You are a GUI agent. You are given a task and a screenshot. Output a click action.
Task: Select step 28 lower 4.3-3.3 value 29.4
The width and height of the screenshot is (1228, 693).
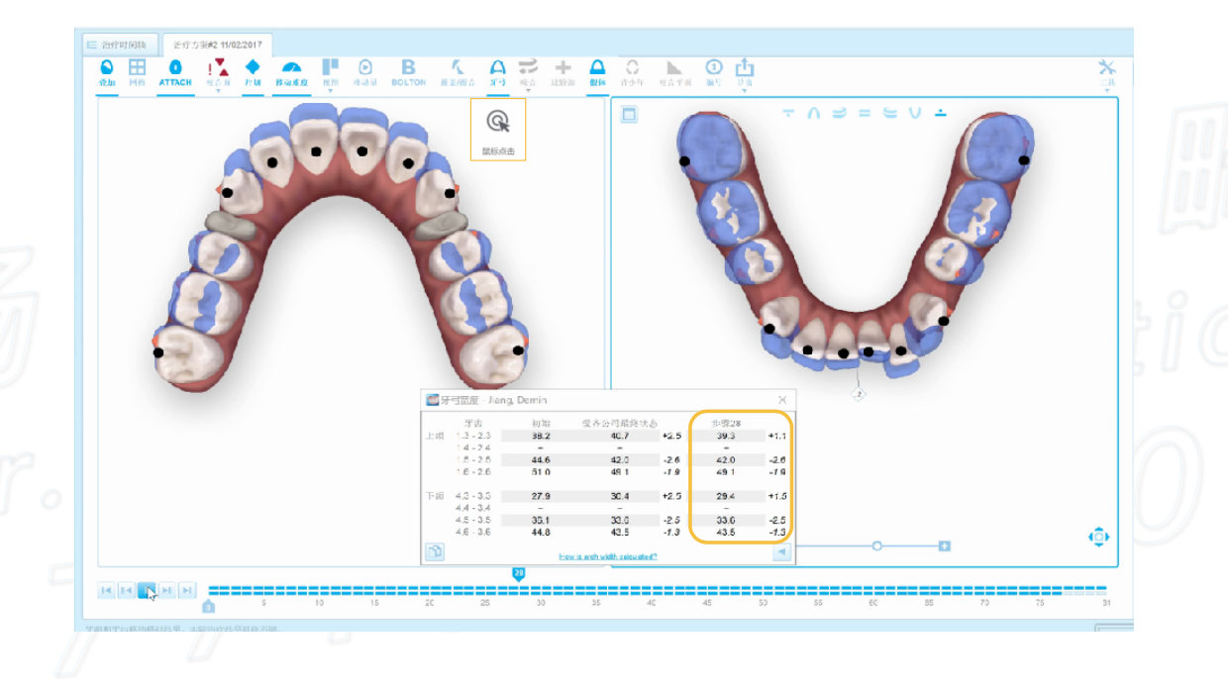click(x=727, y=495)
